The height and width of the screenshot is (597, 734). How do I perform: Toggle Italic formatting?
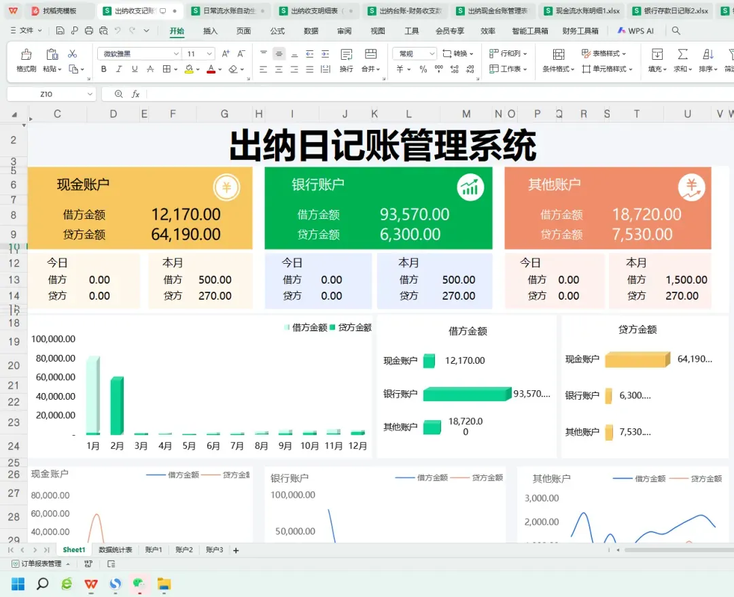119,69
